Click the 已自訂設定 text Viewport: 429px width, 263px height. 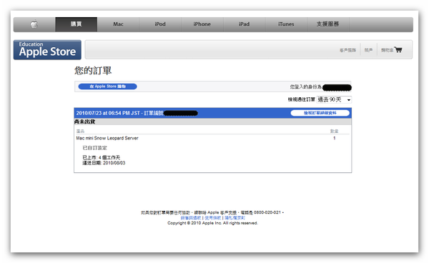click(94, 148)
